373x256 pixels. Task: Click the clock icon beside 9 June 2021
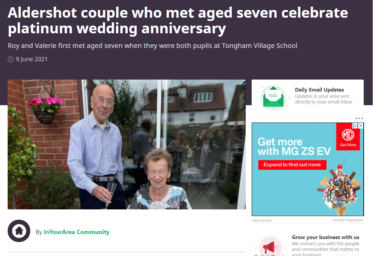11,59
